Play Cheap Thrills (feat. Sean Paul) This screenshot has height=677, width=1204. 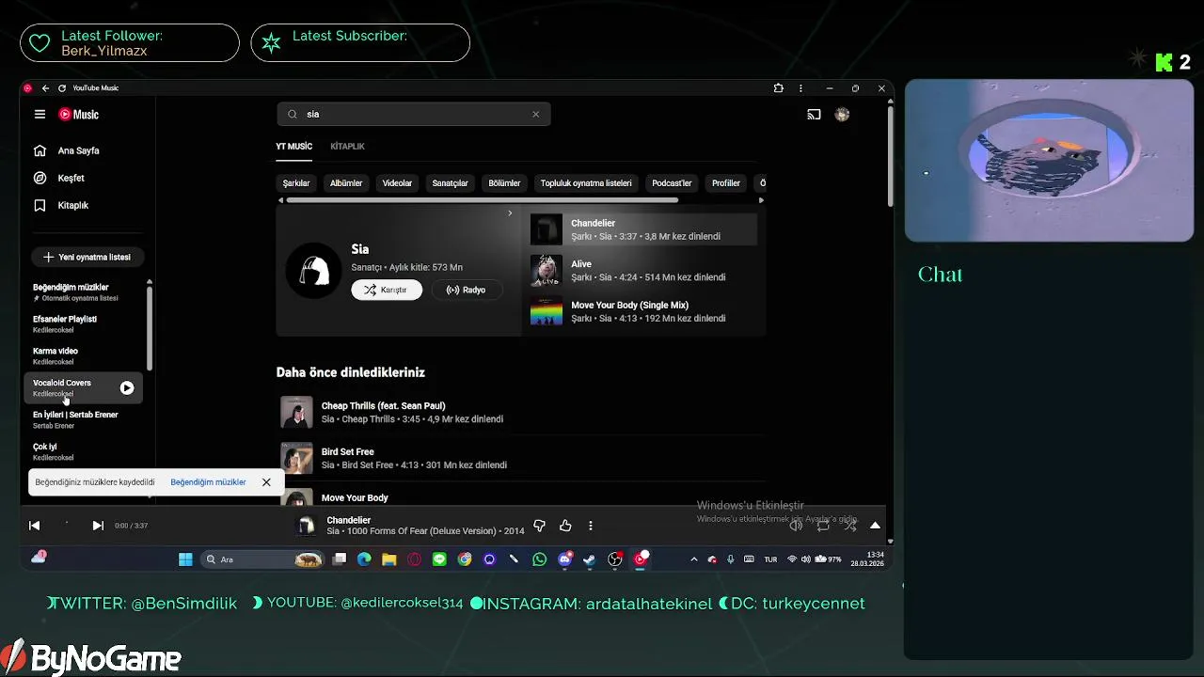tap(520, 412)
